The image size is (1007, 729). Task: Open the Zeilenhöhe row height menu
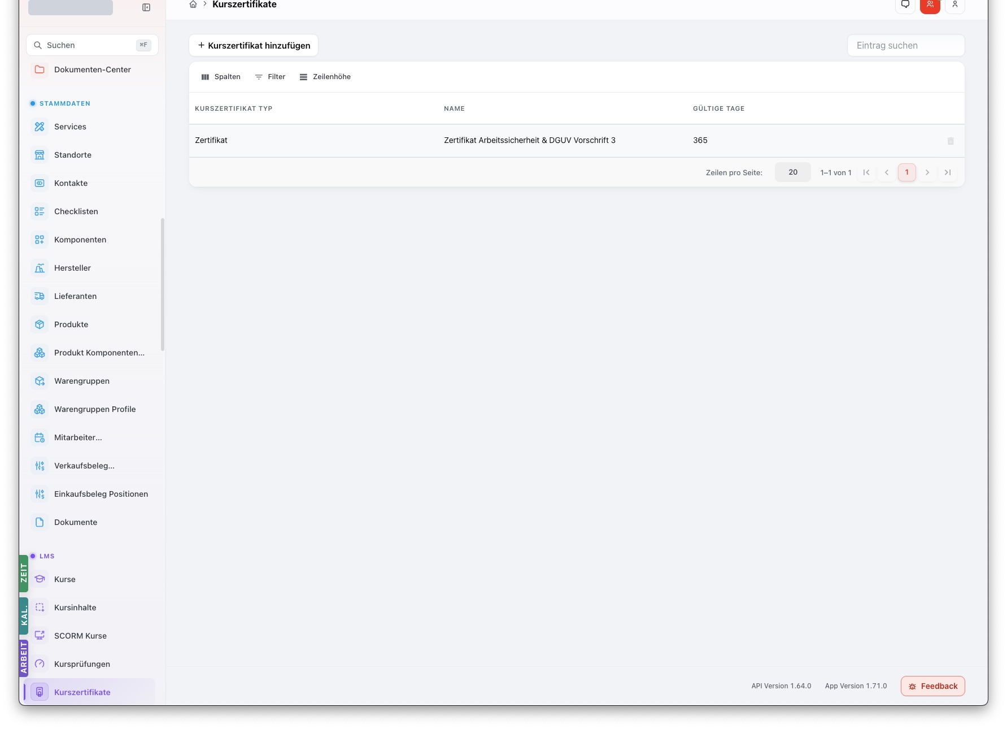(x=325, y=77)
